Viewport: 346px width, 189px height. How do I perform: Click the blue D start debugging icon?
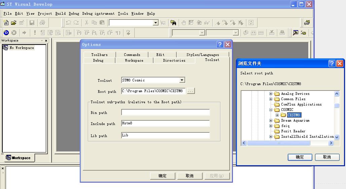(x=6, y=33)
